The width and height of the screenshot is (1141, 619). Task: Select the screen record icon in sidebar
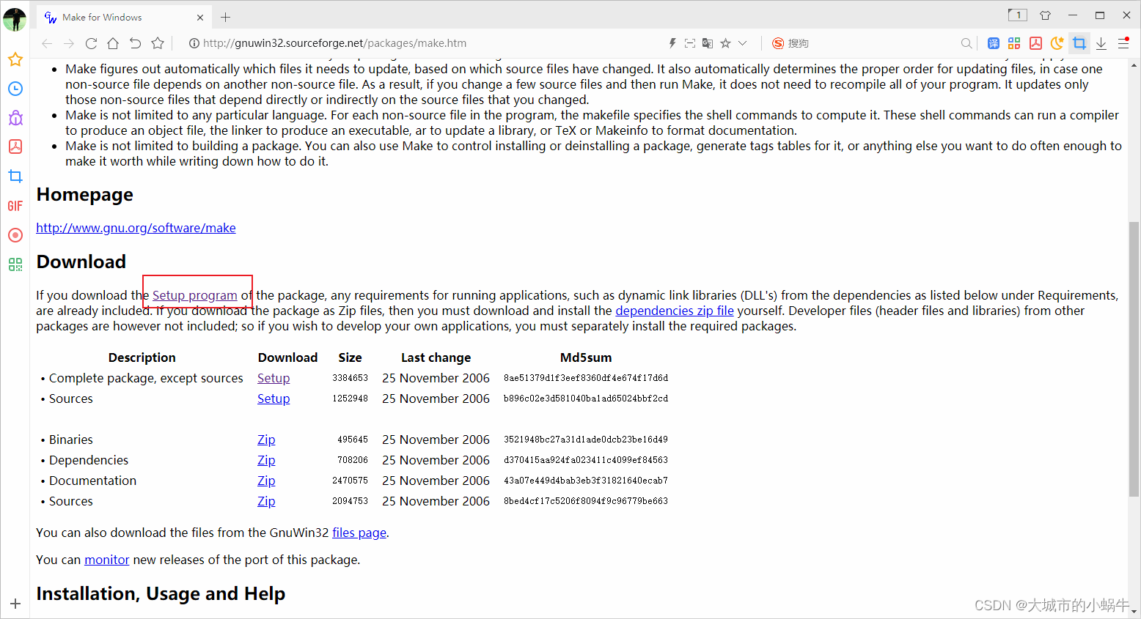(15, 235)
